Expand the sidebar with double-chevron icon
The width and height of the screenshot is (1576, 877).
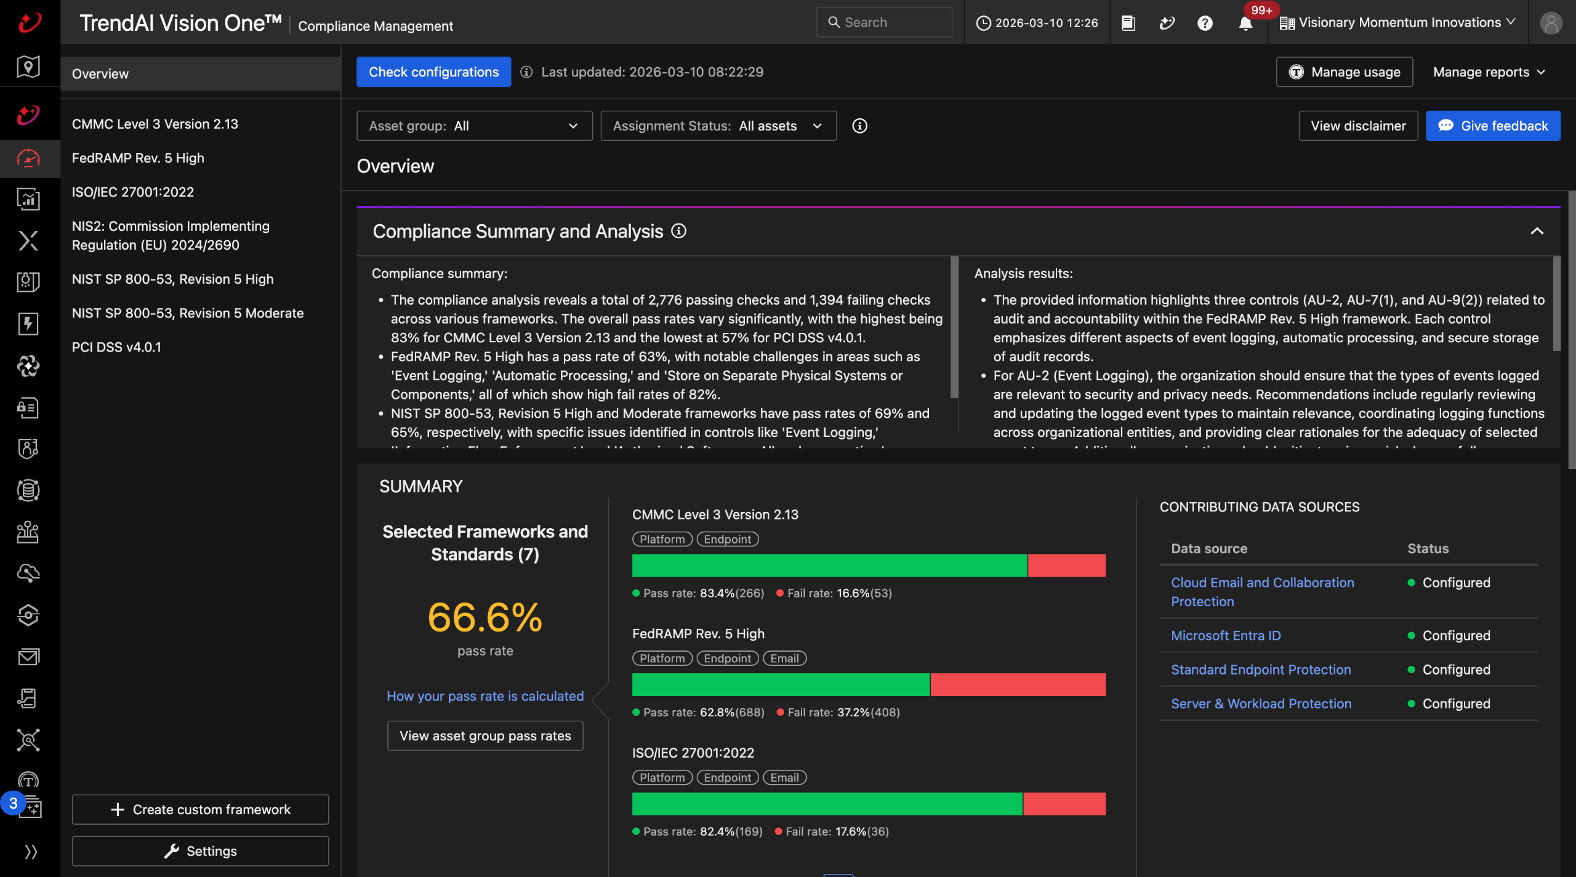coord(31,852)
